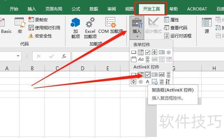This screenshot has height=138, width=224.
Task: Expand the Name Box dropdown
Action: point(18,56)
